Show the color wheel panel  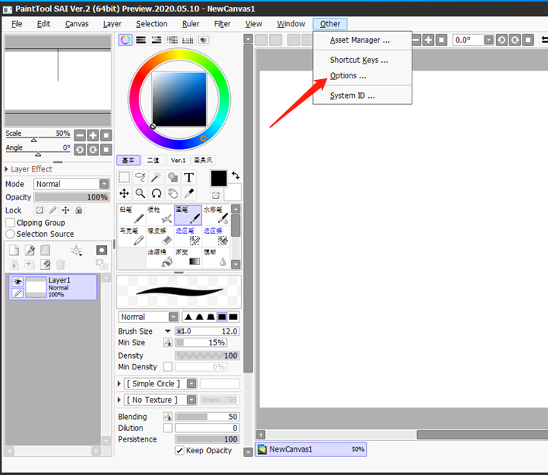pos(125,40)
